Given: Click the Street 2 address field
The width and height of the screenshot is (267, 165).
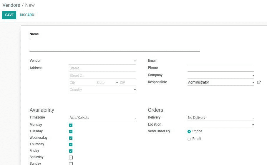Looking at the screenshot, I should pos(102,76).
